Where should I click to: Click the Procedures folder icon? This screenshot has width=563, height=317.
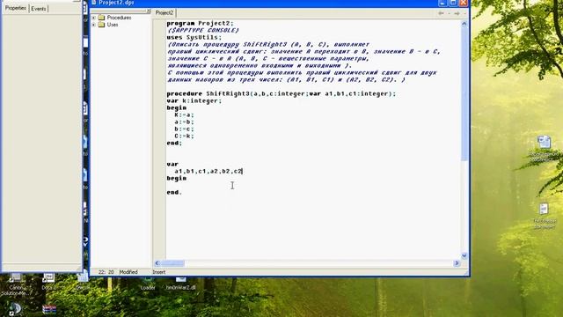[x=101, y=18]
